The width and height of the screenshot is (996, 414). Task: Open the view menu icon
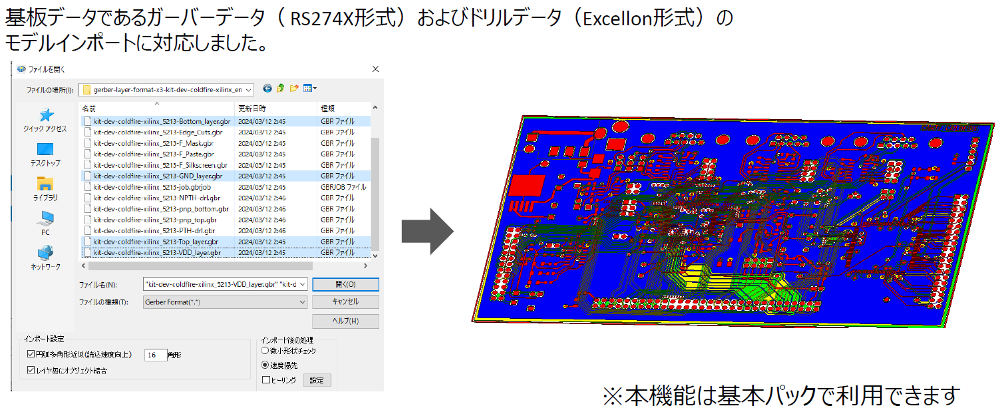[309, 89]
